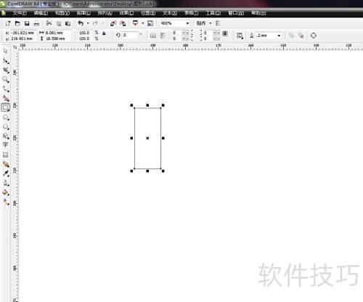The width and height of the screenshot is (363, 302).
Task: Select the Pick tool in toolbox
Action: coord(5,51)
